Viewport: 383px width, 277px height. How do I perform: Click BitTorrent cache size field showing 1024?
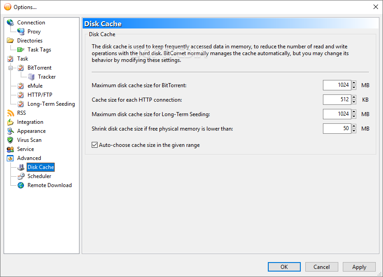click(x=337, y=85)
